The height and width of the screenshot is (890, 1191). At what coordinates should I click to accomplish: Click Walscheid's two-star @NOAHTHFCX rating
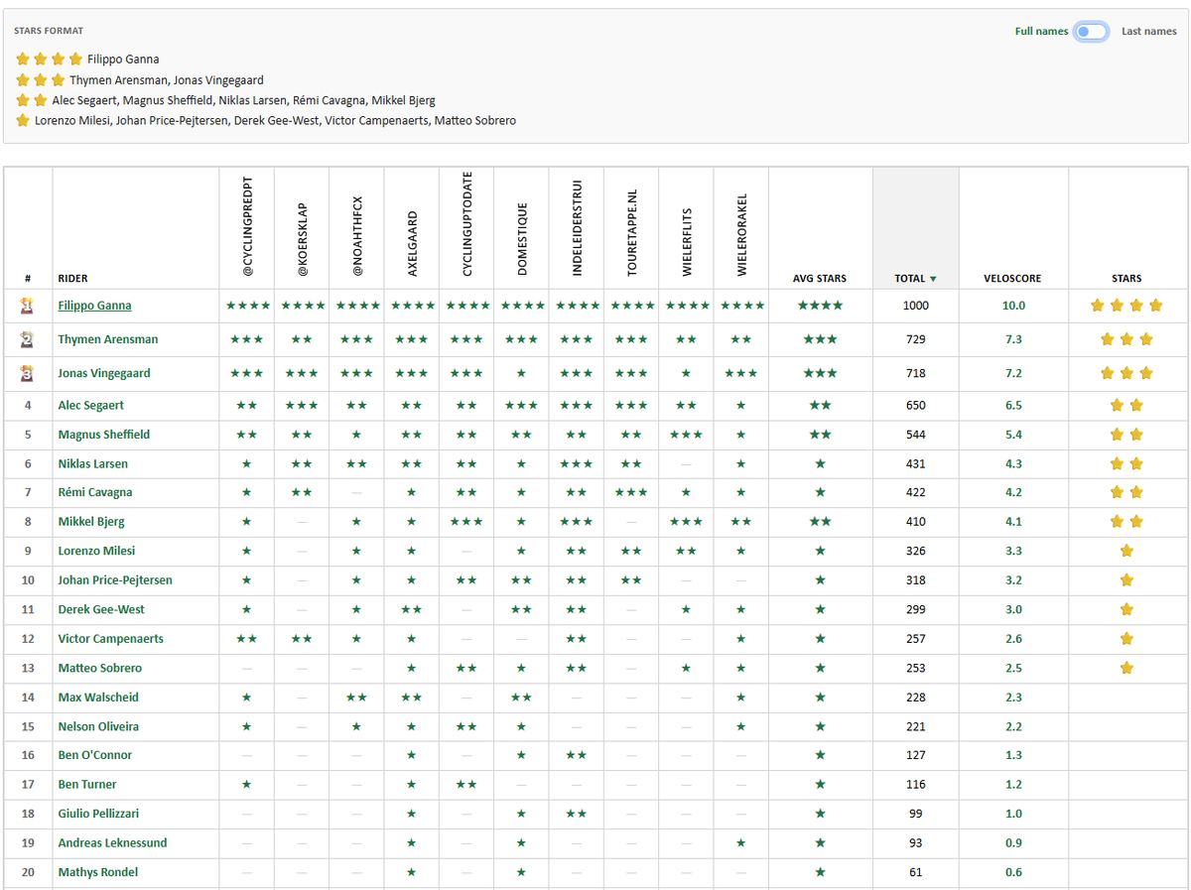(x=356, y=698)
